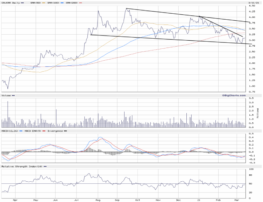Click the 4.50 price axis label
This screenshot has width=263, height=202.
251,6
